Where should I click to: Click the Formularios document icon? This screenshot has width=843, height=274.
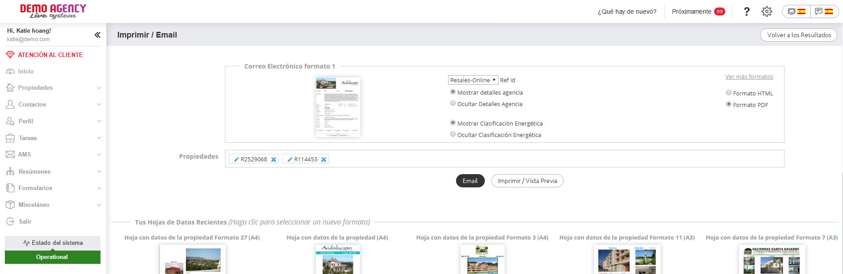coord(10,188)
